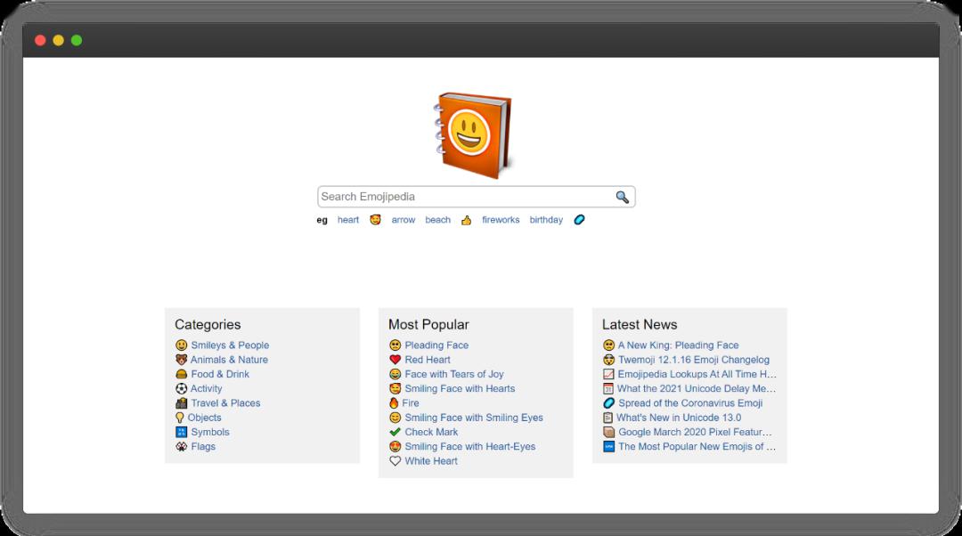
Task: Open Spread of the Coronavirus Emoji article
Action: [690, 403]
